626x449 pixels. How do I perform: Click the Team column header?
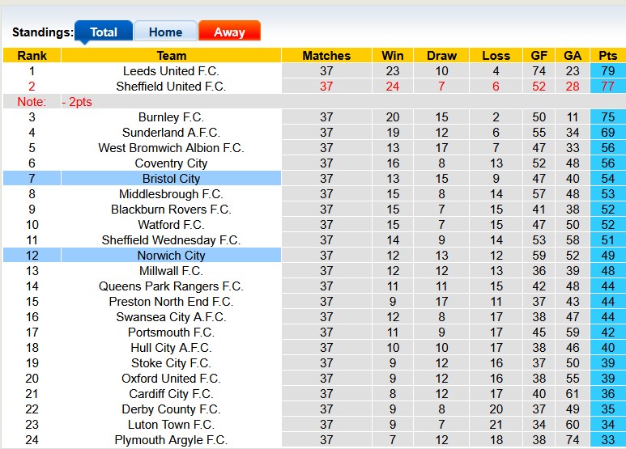[171, 56]
